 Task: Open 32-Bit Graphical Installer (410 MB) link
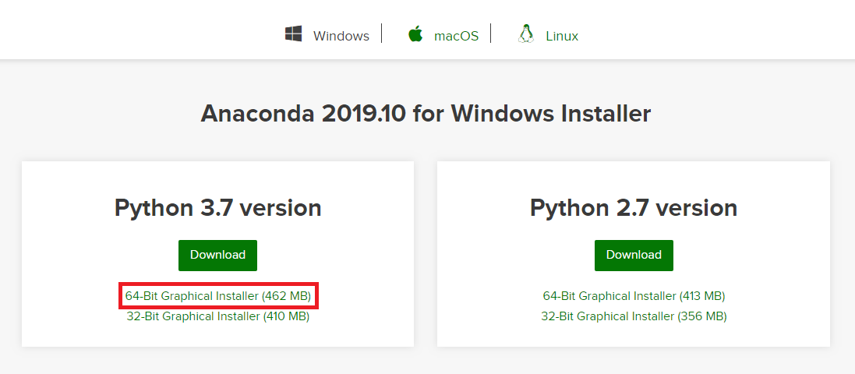(218, 316)
